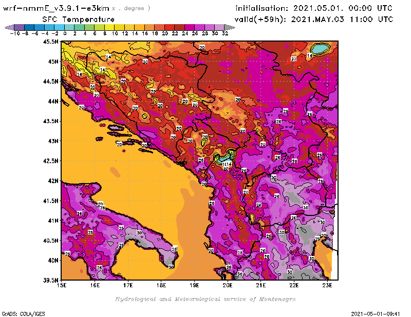Click the 39.5N latitude label
This screenshot has height=317, width=411.
[50, 280]
